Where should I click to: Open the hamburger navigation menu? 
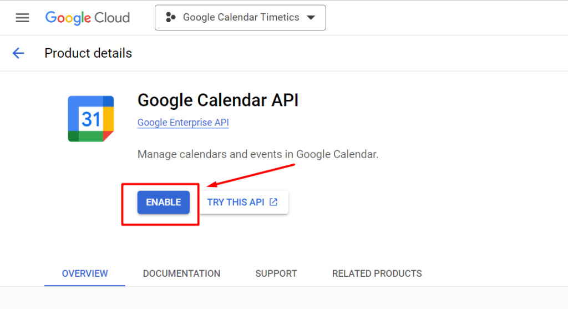coord(22,18)
